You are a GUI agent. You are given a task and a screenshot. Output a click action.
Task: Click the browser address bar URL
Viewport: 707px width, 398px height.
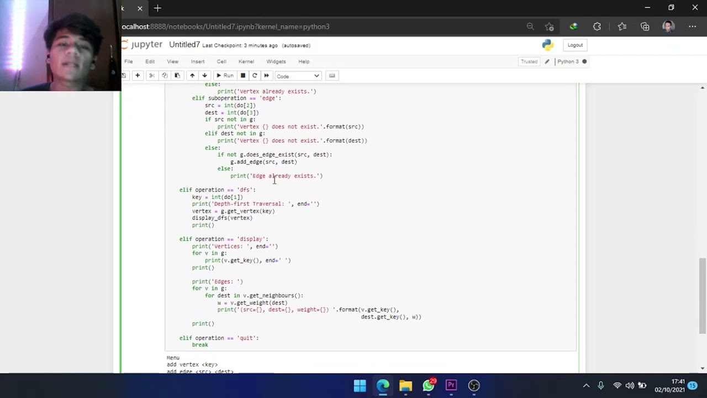tap(225, 27)
